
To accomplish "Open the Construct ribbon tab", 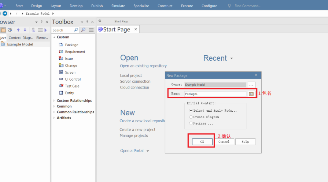I will pyautogui.click(x=165, y=5).
